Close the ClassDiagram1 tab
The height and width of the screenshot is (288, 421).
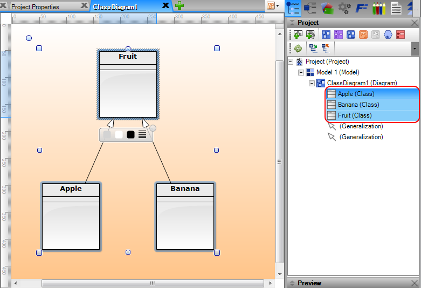coord(165,5)
